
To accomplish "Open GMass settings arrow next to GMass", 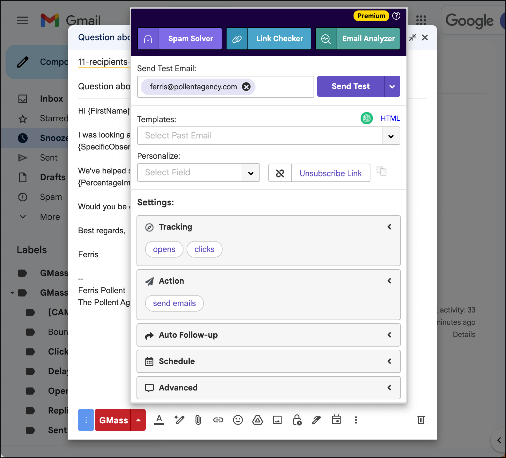I will coord(138,420).
